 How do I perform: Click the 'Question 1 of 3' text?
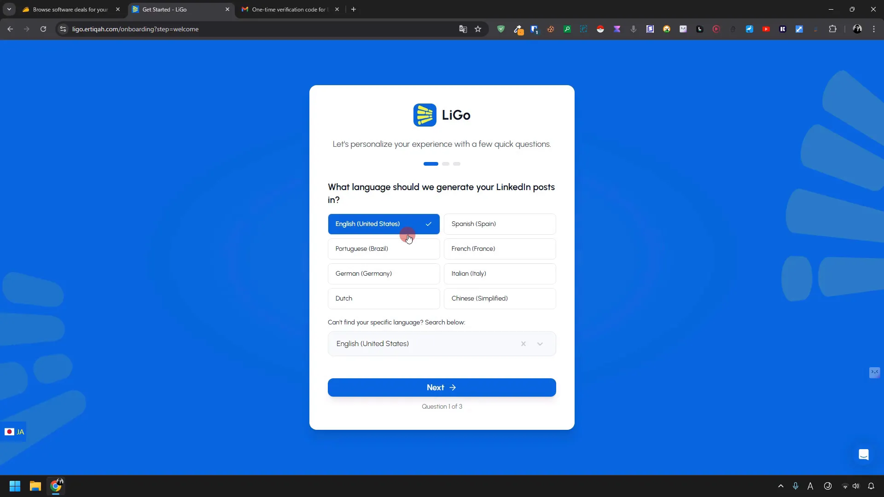(x=442, y=406)
